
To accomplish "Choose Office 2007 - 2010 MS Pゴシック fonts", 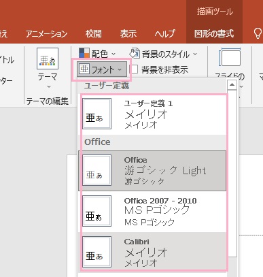I will [x=152, y=211].
